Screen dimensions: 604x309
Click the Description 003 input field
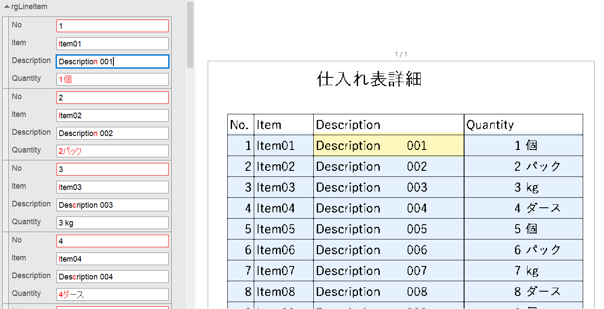coord(113,205)
